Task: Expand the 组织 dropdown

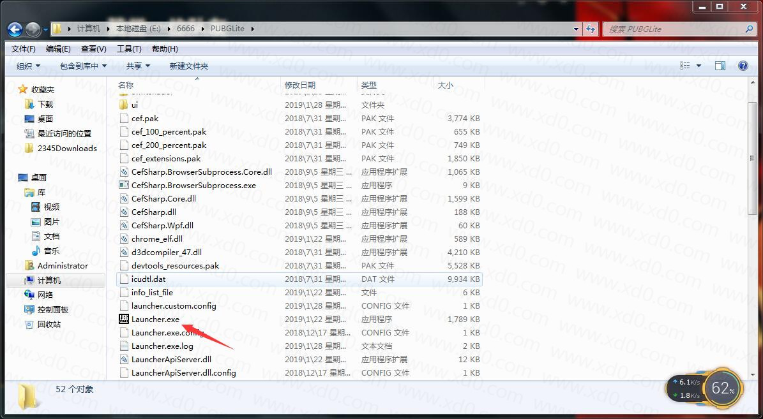Action: coord(28,66)
